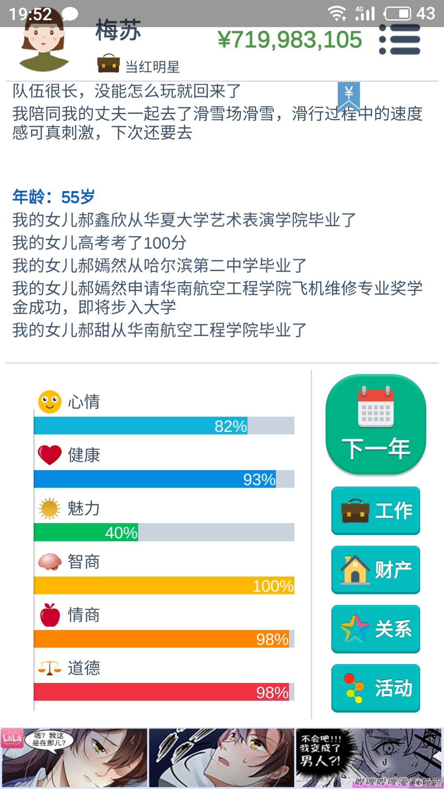This screenshot has width=444, height=789.
Task: Tap the ¥719,983,105 money balance
Action: [290, 40]
